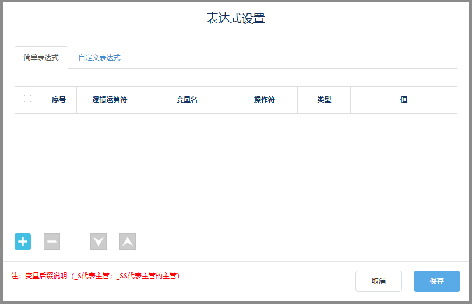Click the 逻辑运算符 column header
This screenshot has height=304, width=472.
click(110, 100)
